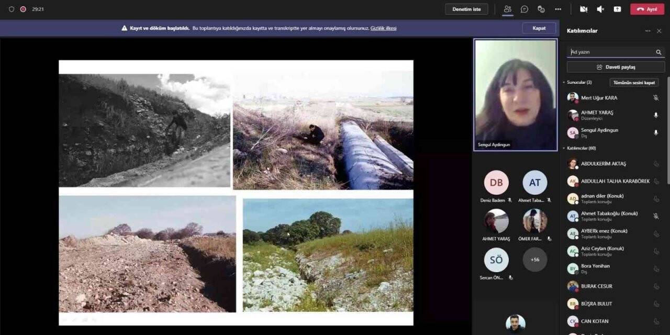Open the meeting chat icon

coord(524,9)
